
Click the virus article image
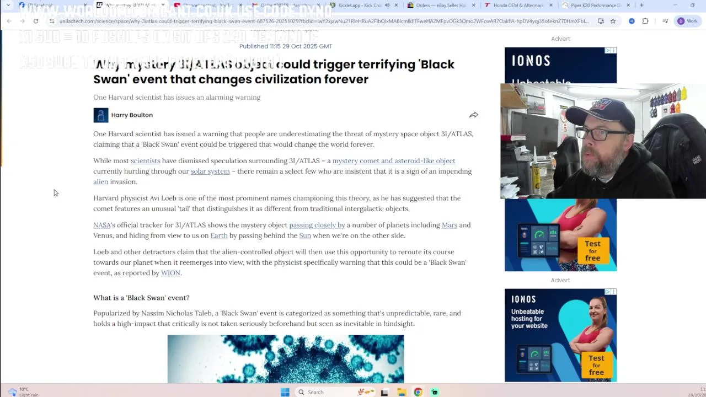(286, 359)
